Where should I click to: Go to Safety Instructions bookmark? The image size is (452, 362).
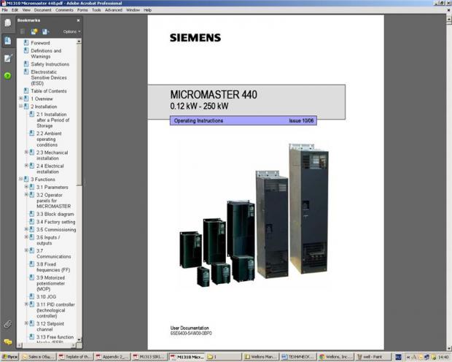point(50,64)
